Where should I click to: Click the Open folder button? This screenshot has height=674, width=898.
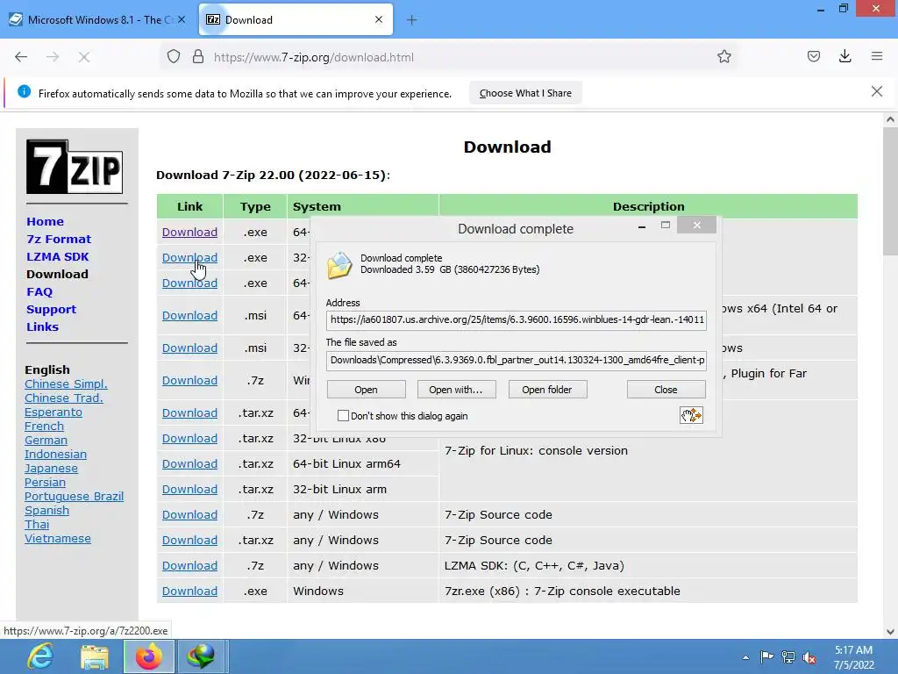(x=547, y=390)
